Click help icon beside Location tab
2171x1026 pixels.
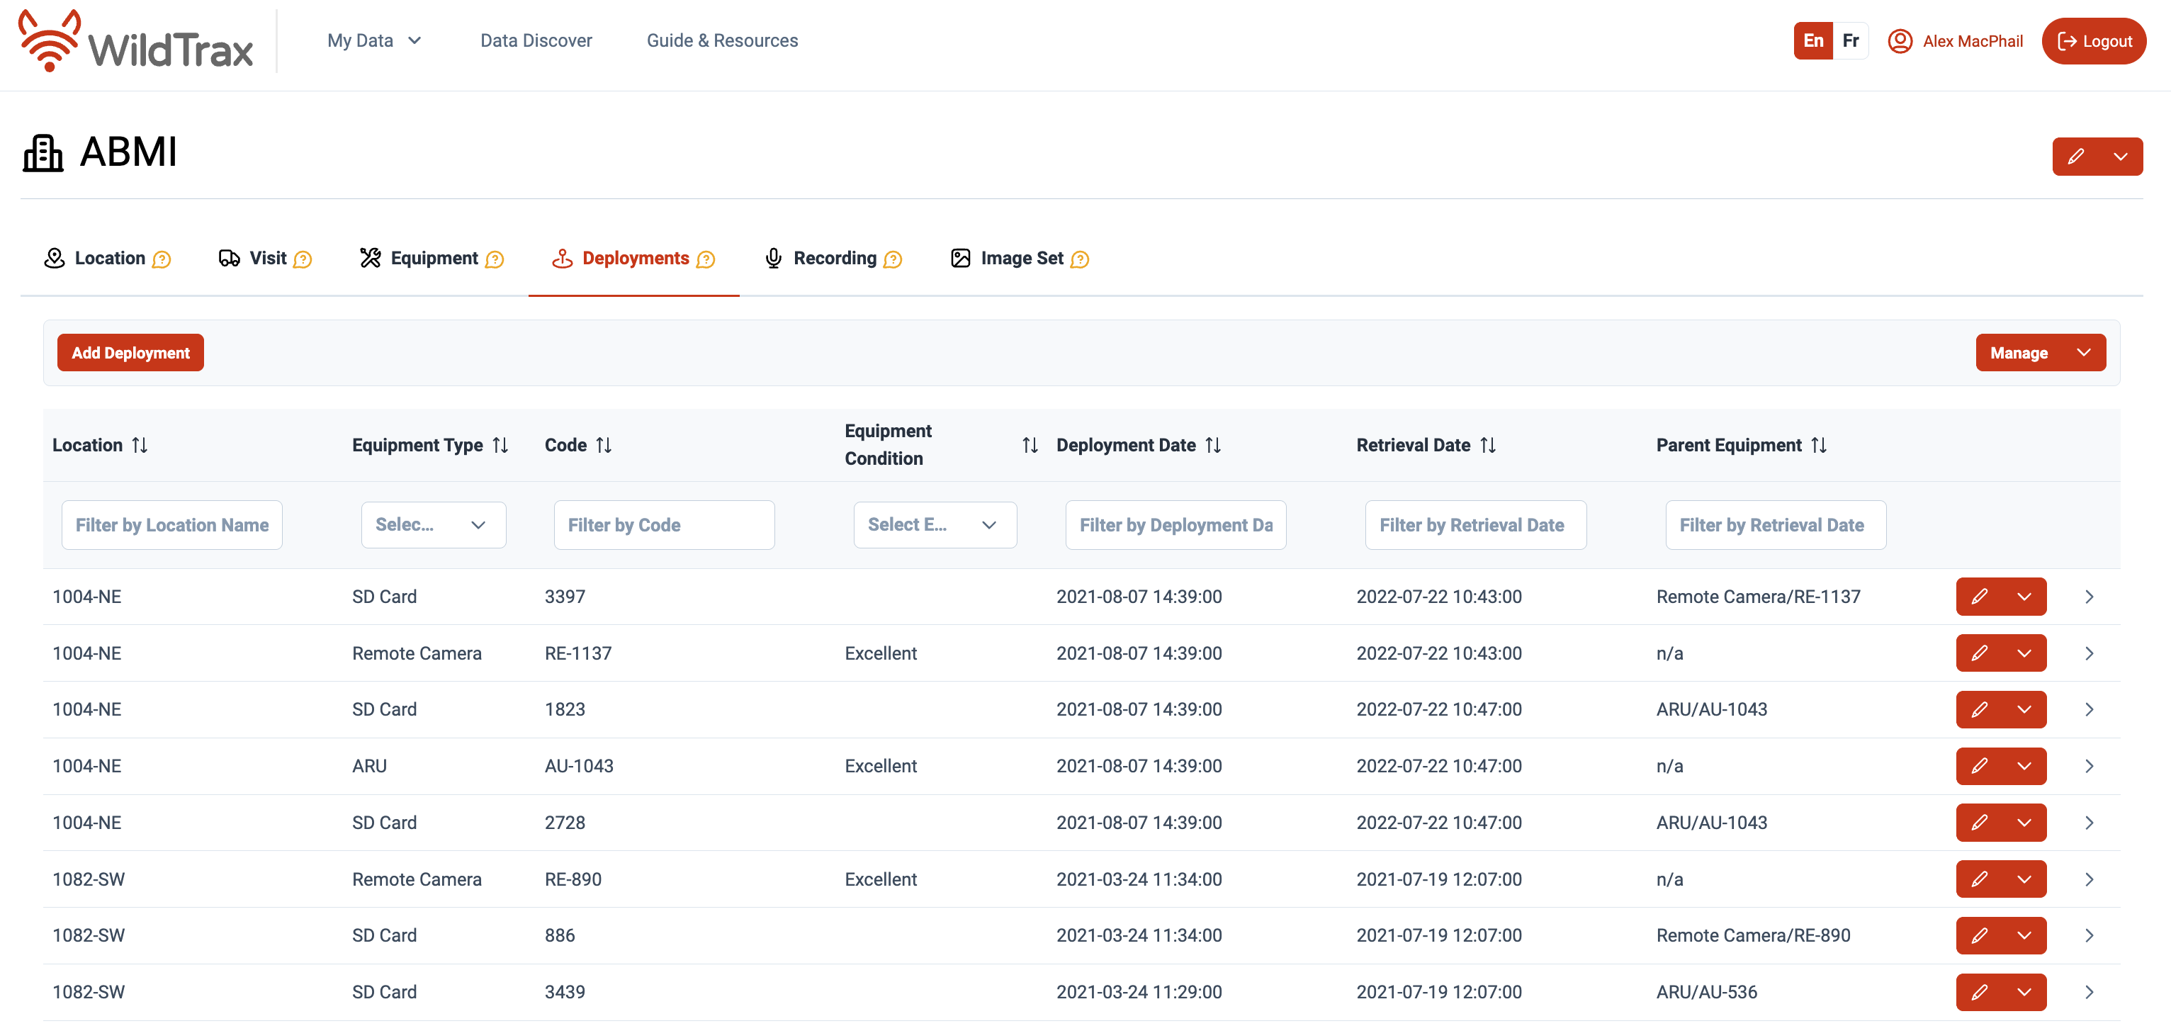click(x=162, y=259)
